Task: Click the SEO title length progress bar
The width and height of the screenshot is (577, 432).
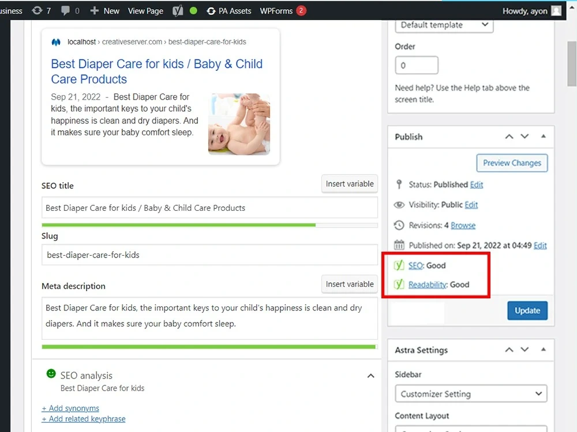Action: (x=210, y=225)
